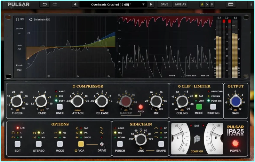Click the ATTACK knob
255x162 pixels.
(77, 101)
